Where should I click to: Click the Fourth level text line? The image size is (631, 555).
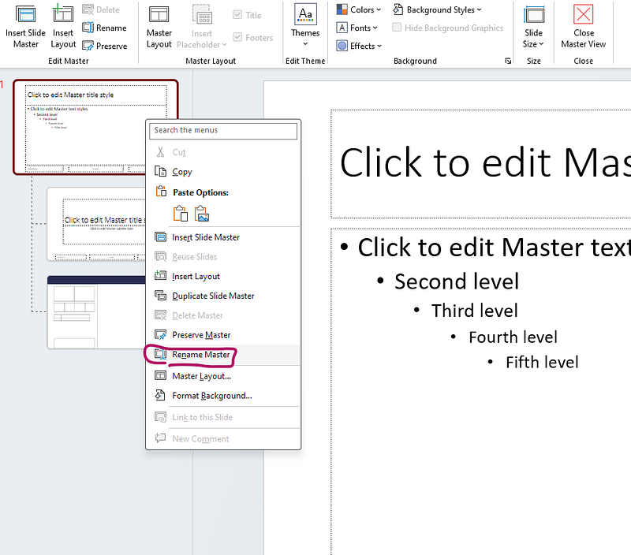click(x=513, y=337)
